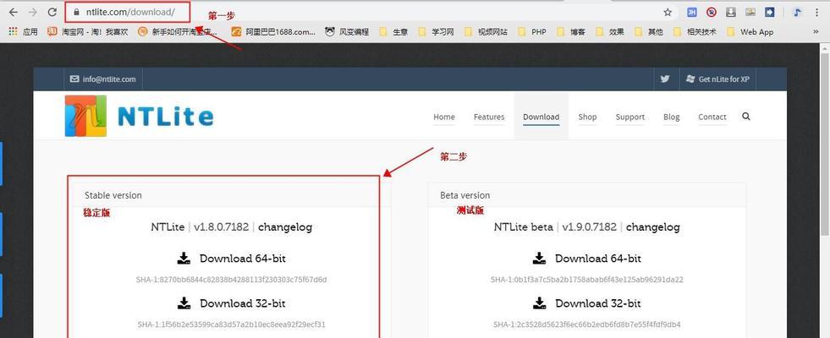Image resolution: width=830 pixels, height=338 pixels.
Task: Click the scrollbar up arrow
Action: [x=825, y=47]
